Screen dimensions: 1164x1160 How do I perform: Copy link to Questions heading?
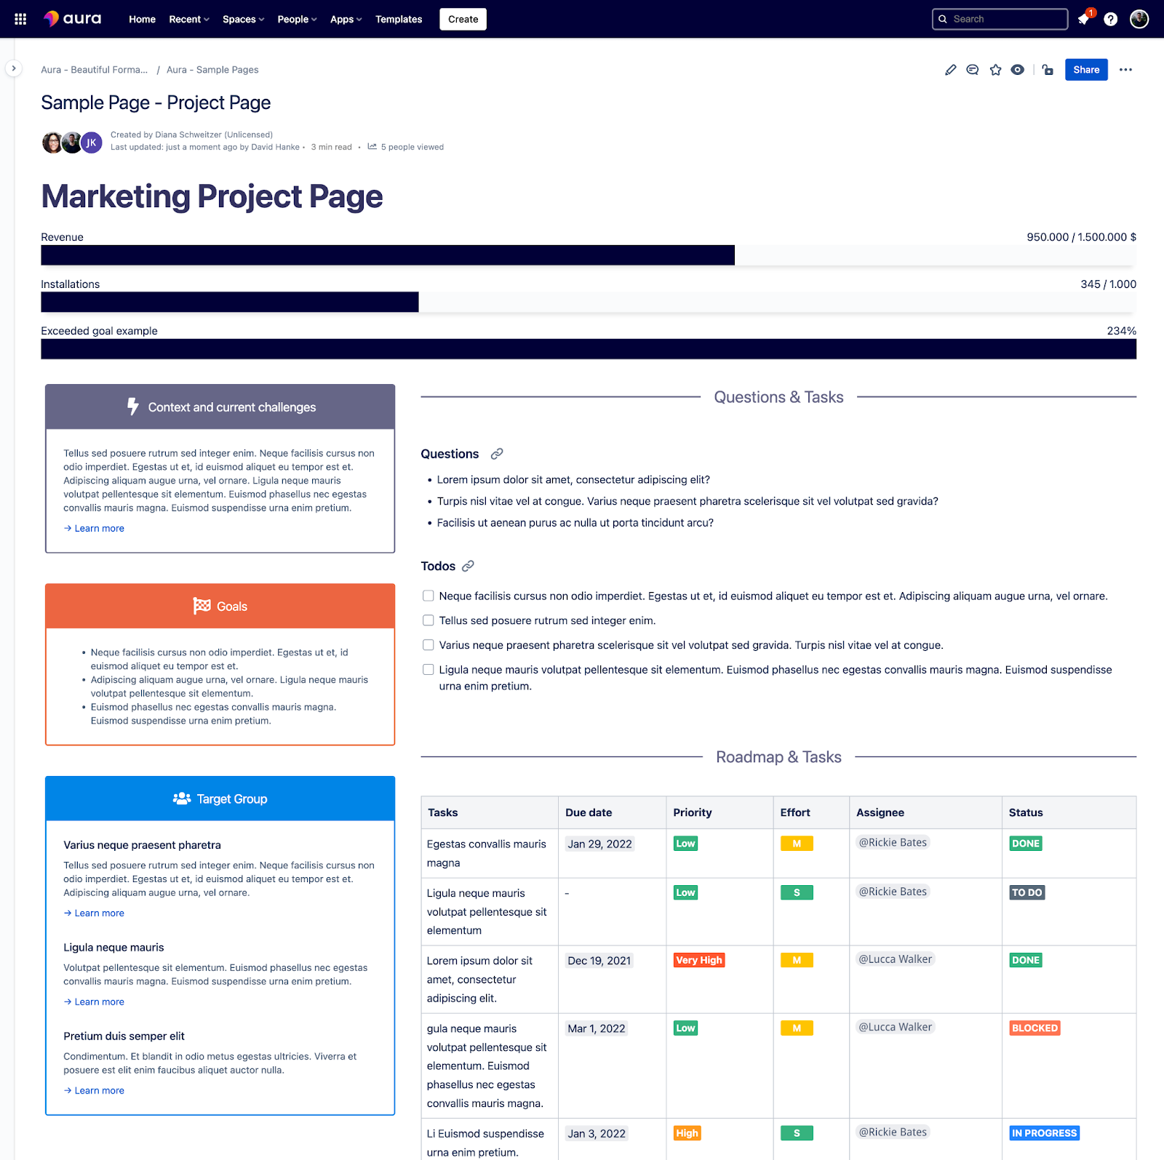(x=497, y=454)
